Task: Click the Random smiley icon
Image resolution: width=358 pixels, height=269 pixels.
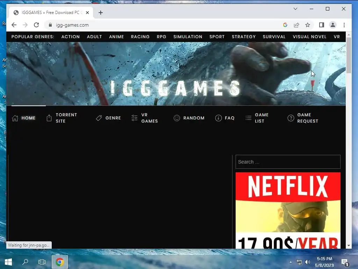Action: click(177, 118)
